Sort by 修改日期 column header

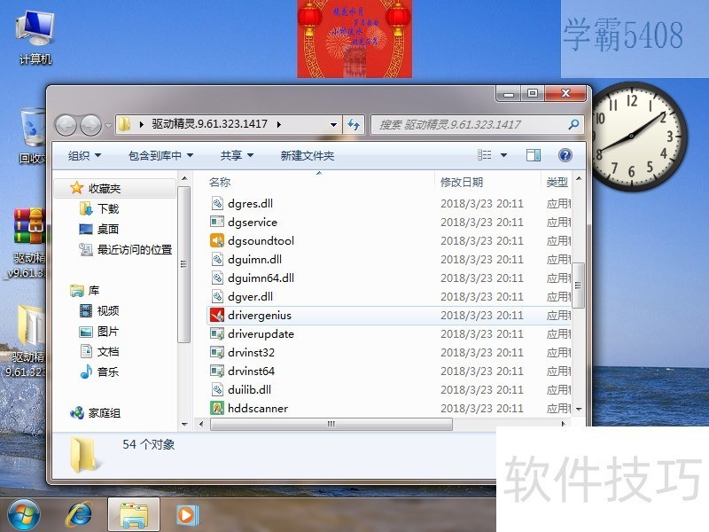(x=462, y=183)
